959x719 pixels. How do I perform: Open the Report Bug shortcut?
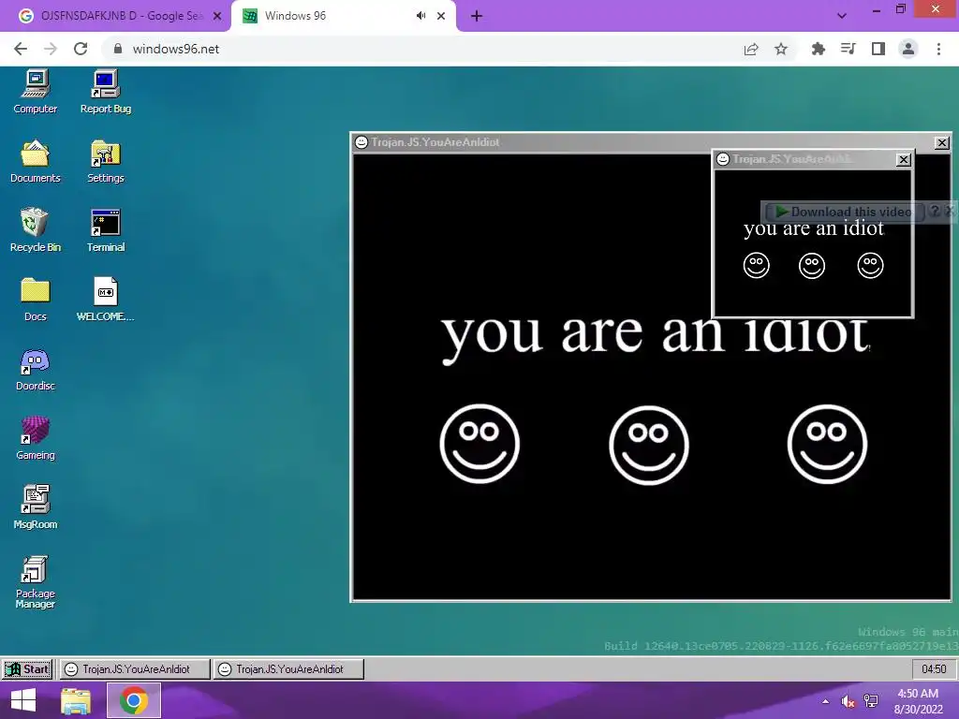pyautogui.click(x=105, y=92)
